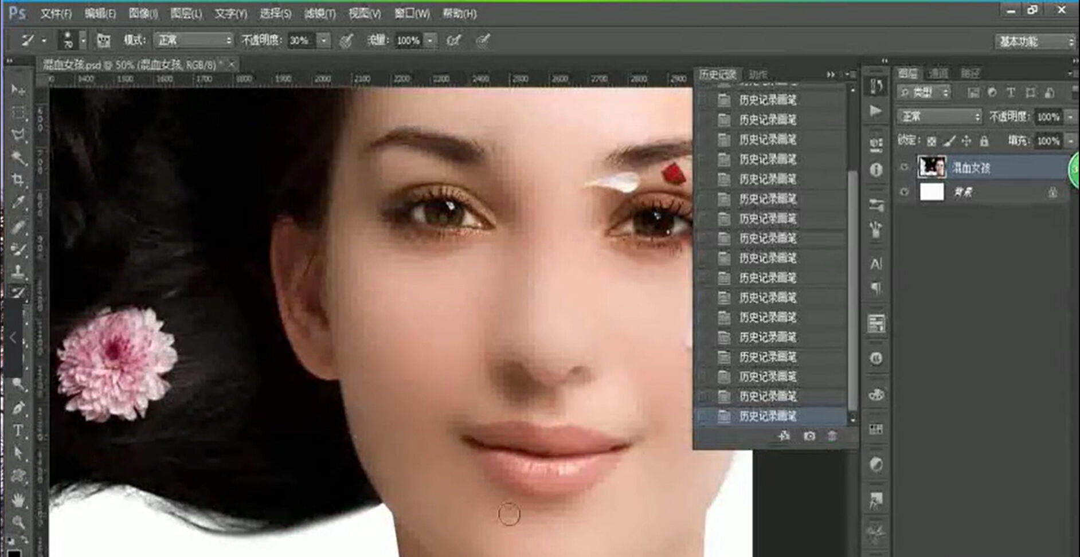Choose the horizontal Type tool

point(18,430)
